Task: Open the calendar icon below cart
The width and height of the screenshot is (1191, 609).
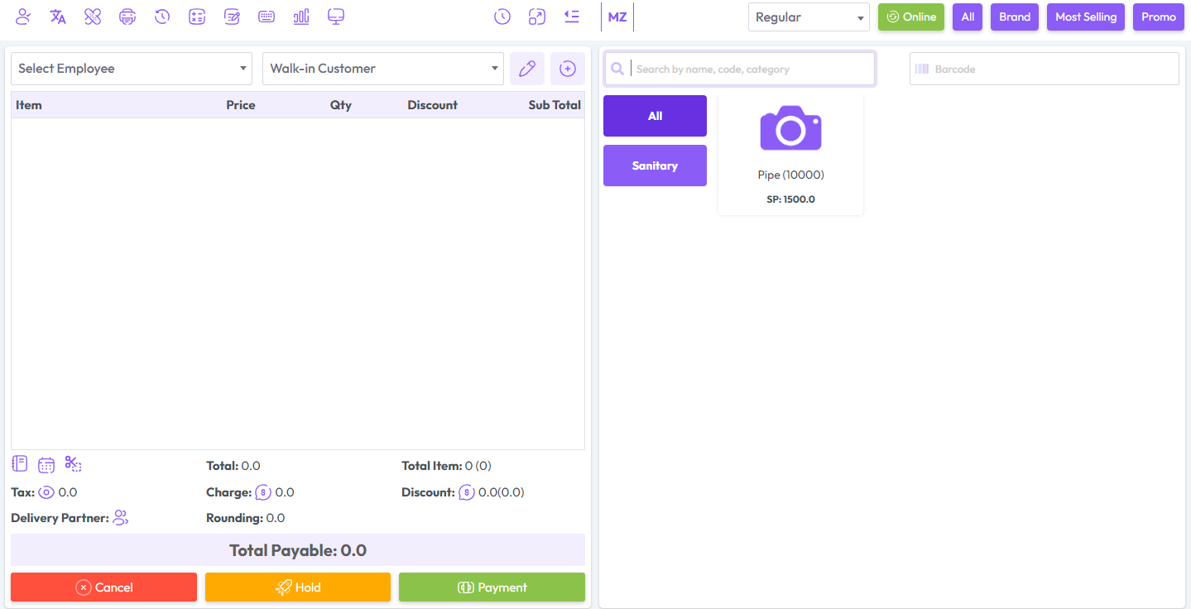Action: coord(46,465)
